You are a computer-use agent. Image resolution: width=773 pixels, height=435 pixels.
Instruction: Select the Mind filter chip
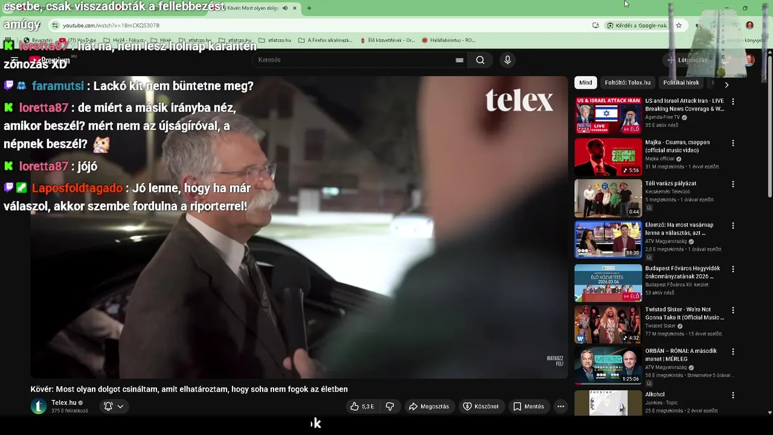[x=586, y=83]
